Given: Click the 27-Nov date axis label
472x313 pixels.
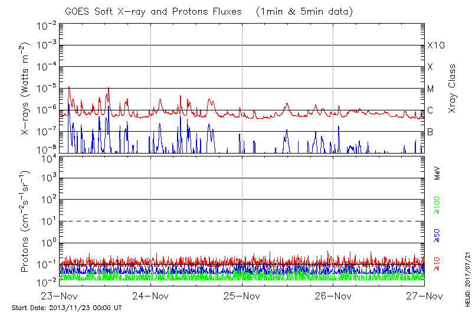Looking at the screenshot, I should (424, 296).
